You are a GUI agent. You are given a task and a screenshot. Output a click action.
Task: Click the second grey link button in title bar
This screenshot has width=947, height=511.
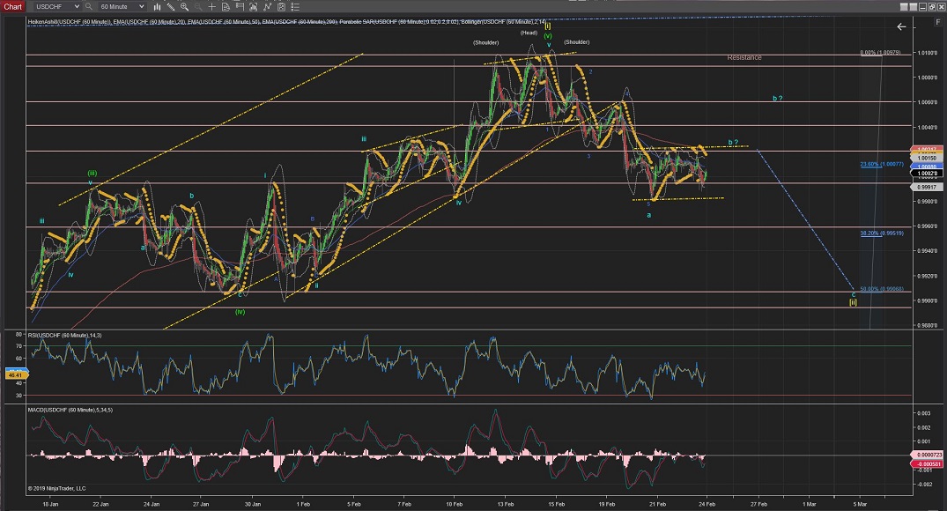pos(914,7)
